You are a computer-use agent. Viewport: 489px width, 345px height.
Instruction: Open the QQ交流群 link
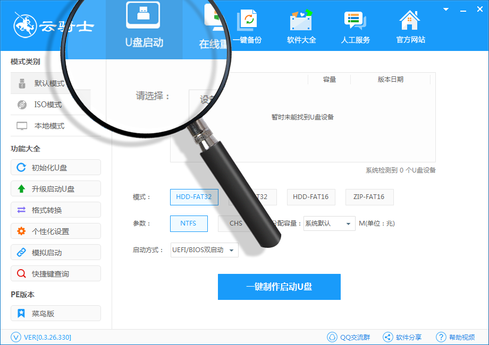(x=349, y=337)
